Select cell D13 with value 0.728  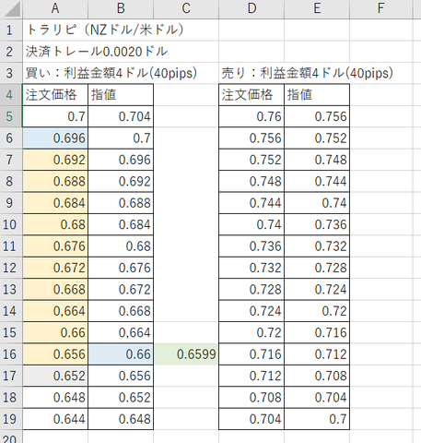pyautogui.click(x=251, y=289)
